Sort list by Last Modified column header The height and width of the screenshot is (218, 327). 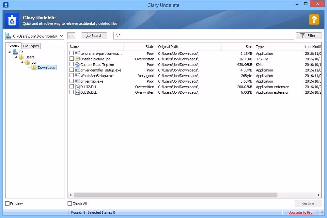coord(312,47)
